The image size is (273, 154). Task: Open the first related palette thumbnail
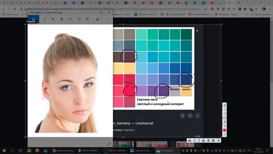123,144
